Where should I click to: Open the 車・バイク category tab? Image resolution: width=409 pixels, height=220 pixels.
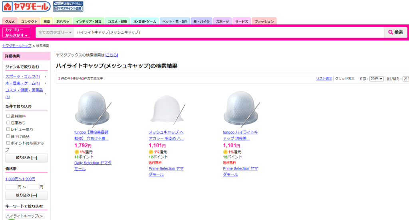point(201,22)
